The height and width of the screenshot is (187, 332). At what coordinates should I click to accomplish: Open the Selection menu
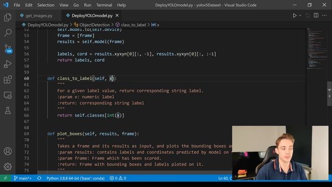46,5
